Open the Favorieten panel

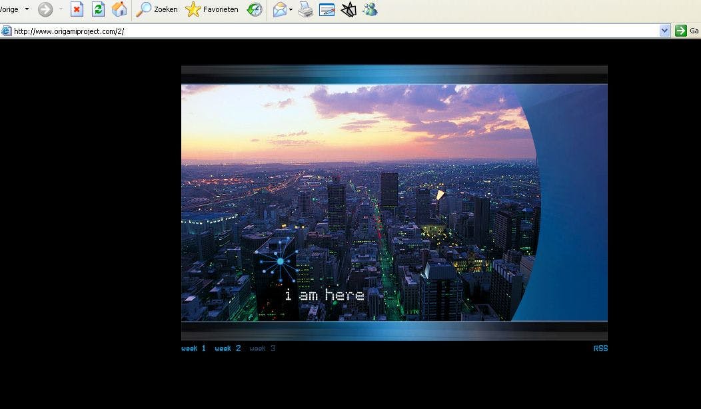point(212,9)
